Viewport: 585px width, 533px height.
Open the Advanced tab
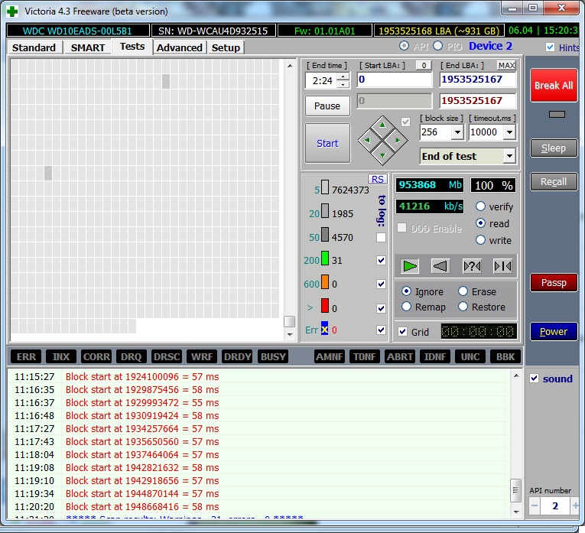point(180,47)
